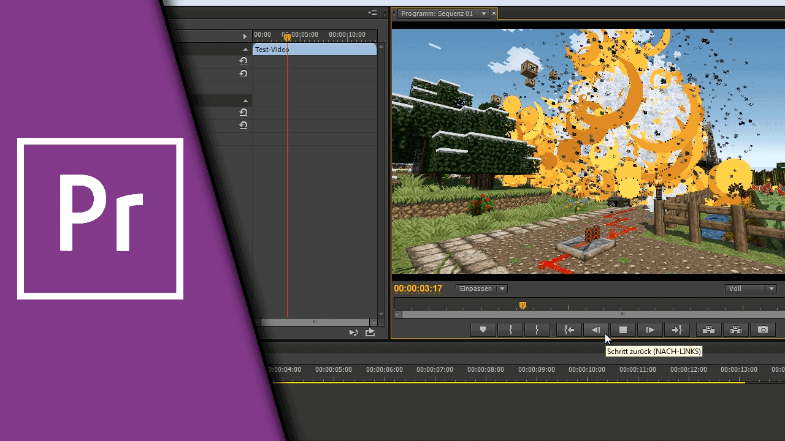
Task: Click the scroll-up arrow beside Test-Video clip
Action: (381, 48)
